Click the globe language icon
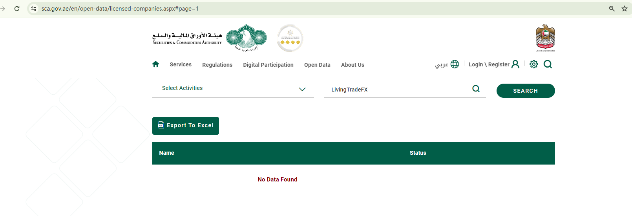Screen dimensions: 632x216 click(x=455, y=64)
